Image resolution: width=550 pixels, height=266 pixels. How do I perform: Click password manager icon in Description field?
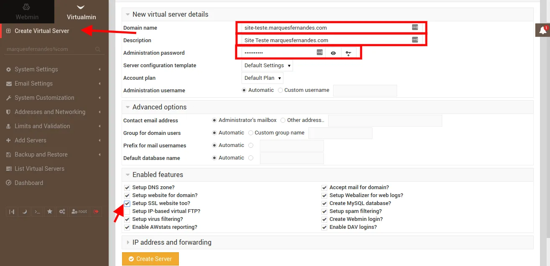pyautogui.click(x=415, y=40)
